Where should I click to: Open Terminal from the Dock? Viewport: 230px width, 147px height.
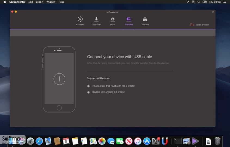click(x=178, y=141)
